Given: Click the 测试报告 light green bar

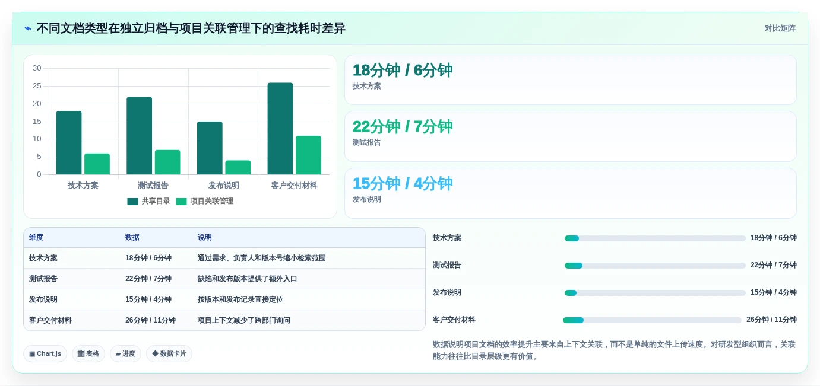Looking at the screenshot, I should (167, 162).
